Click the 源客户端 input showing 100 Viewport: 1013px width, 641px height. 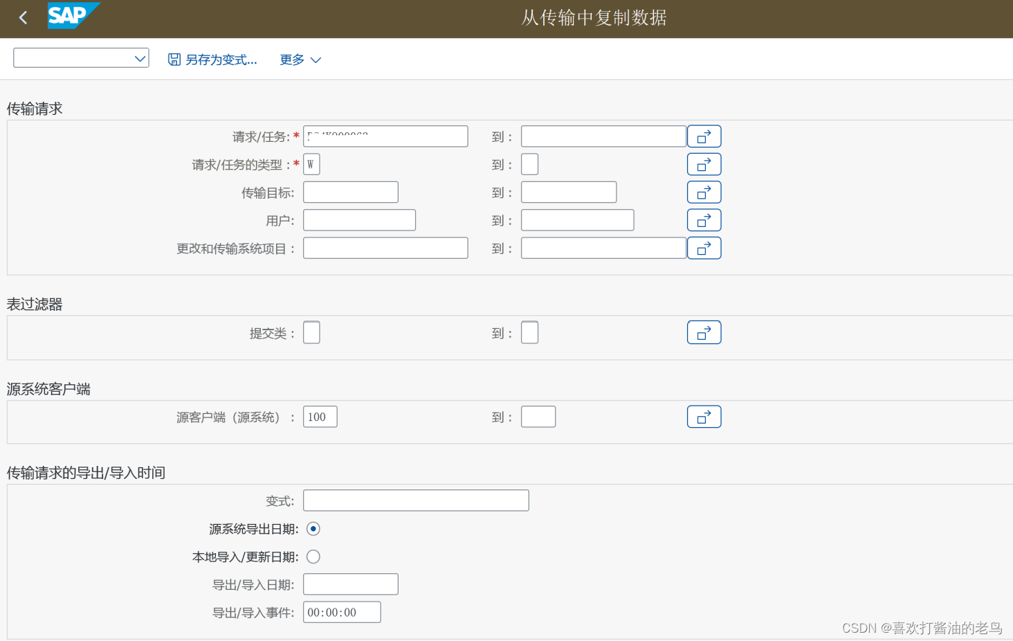click(319, 416)
